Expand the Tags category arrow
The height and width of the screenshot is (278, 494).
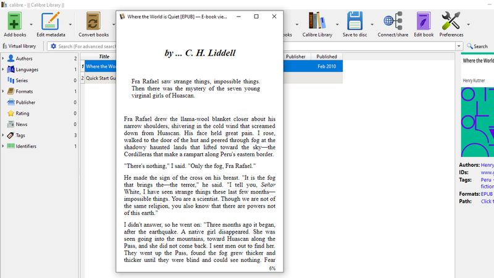coord(3,135)
